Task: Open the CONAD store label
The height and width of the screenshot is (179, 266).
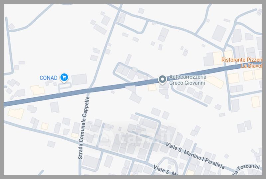Action: pos(49,78)
